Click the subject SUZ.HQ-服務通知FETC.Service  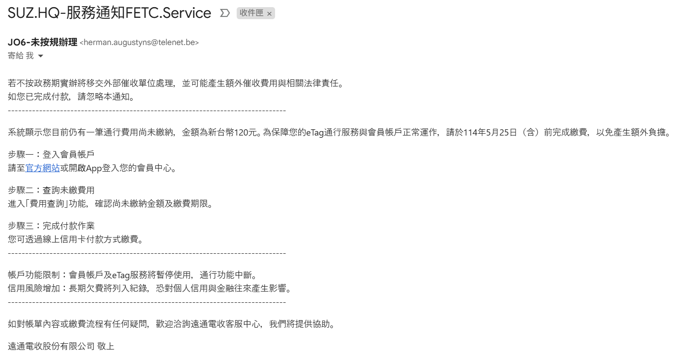click(x=109, y=13)
